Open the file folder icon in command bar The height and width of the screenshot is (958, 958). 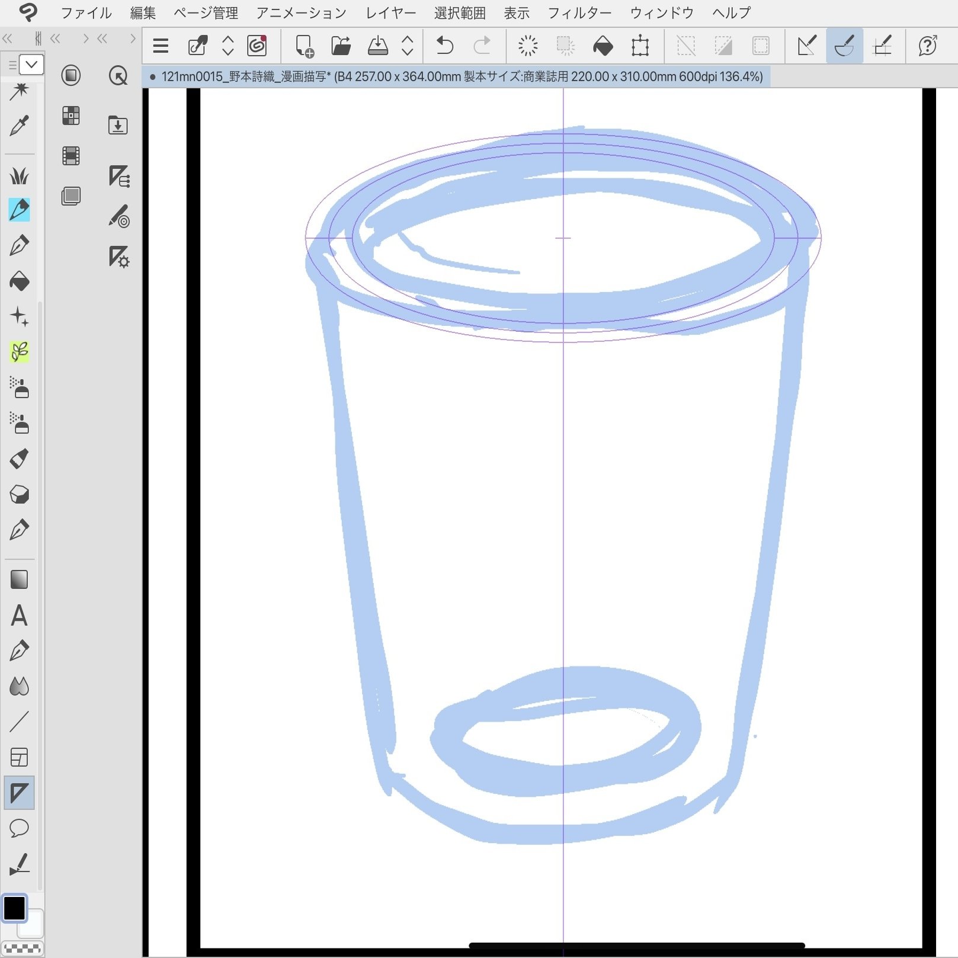tap(341, 46)
